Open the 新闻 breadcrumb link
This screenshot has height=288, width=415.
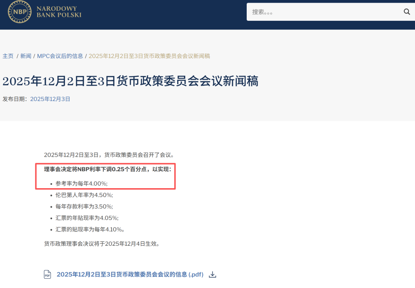tap(25, 55)
